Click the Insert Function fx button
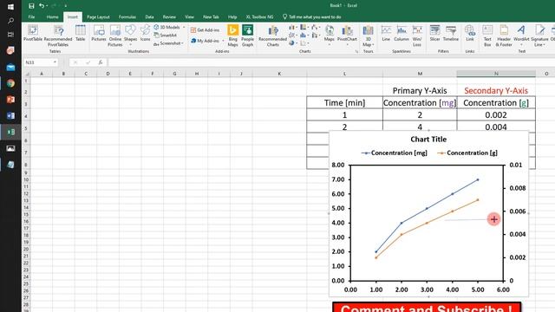 pyautogui.click(x=101, y=62)
